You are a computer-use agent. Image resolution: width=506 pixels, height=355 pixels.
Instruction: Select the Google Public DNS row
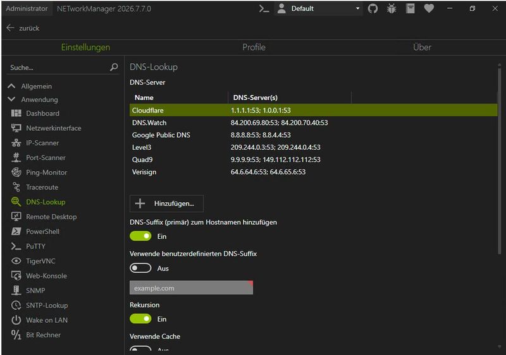(313, 135)
